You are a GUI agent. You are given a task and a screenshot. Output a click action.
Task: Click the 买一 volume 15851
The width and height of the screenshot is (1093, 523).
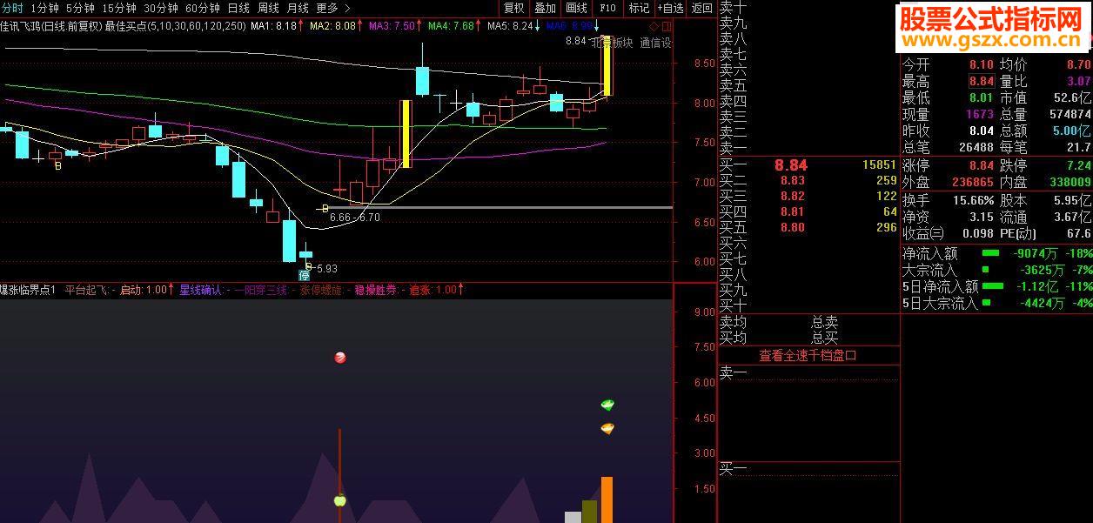coord(879,164)
